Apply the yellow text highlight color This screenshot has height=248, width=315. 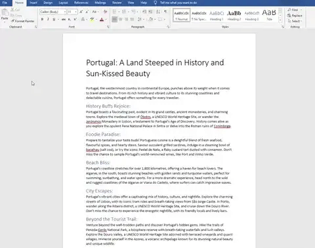point(92,20)
